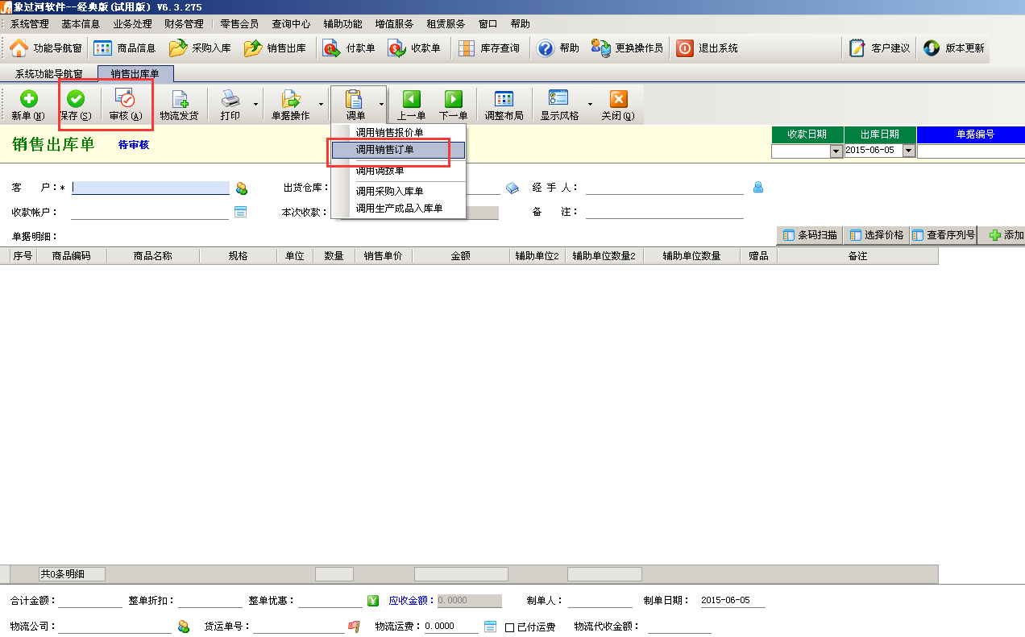The width and height of the screenshot is (1025, 637).
Task: Click the flag icon beside 货运单号
Action: point(354,626)
